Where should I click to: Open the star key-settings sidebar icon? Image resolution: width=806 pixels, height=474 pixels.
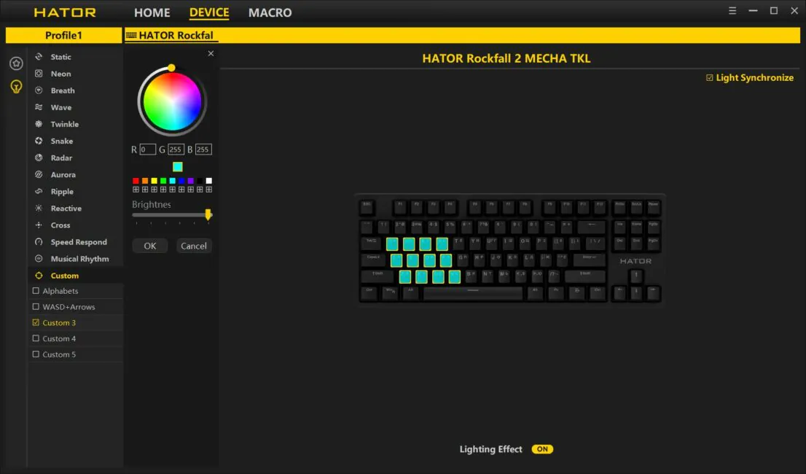coord(16,63)
